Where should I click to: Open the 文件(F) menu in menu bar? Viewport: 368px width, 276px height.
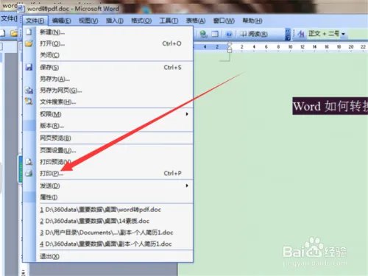point(35,21)
